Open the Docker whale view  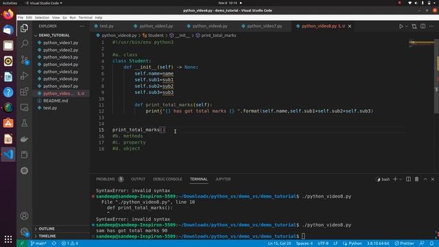point(25,139)
